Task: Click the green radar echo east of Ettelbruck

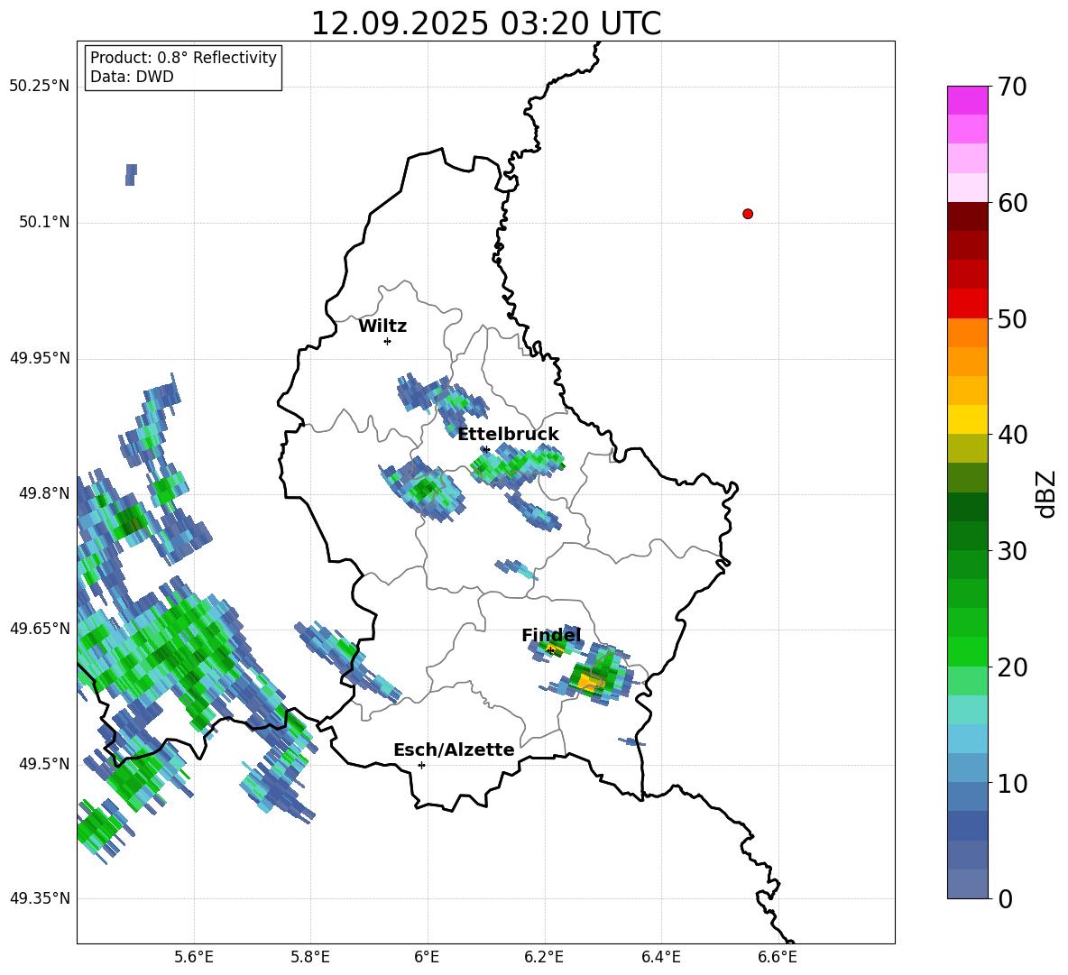Action: 519,465
